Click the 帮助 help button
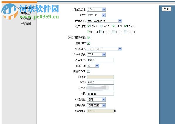 click(166, 9)
